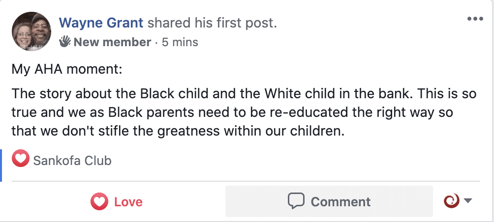Open Wayne Grant's profile via name link
The height and width of the screenshot is (222, 494).
coord(101,23)
